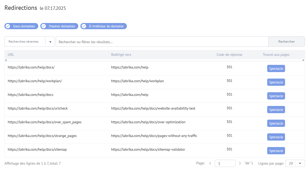Select redirect target over-optimization
The width and height of the screenshot is (307, 169).
click(x=148, y=122)
